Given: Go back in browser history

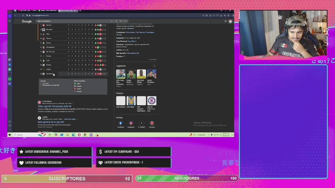Looking at the screenshot, I should [15, 15].
